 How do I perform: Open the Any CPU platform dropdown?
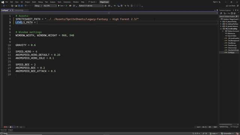pyautogui.click(x=50, y=6)
